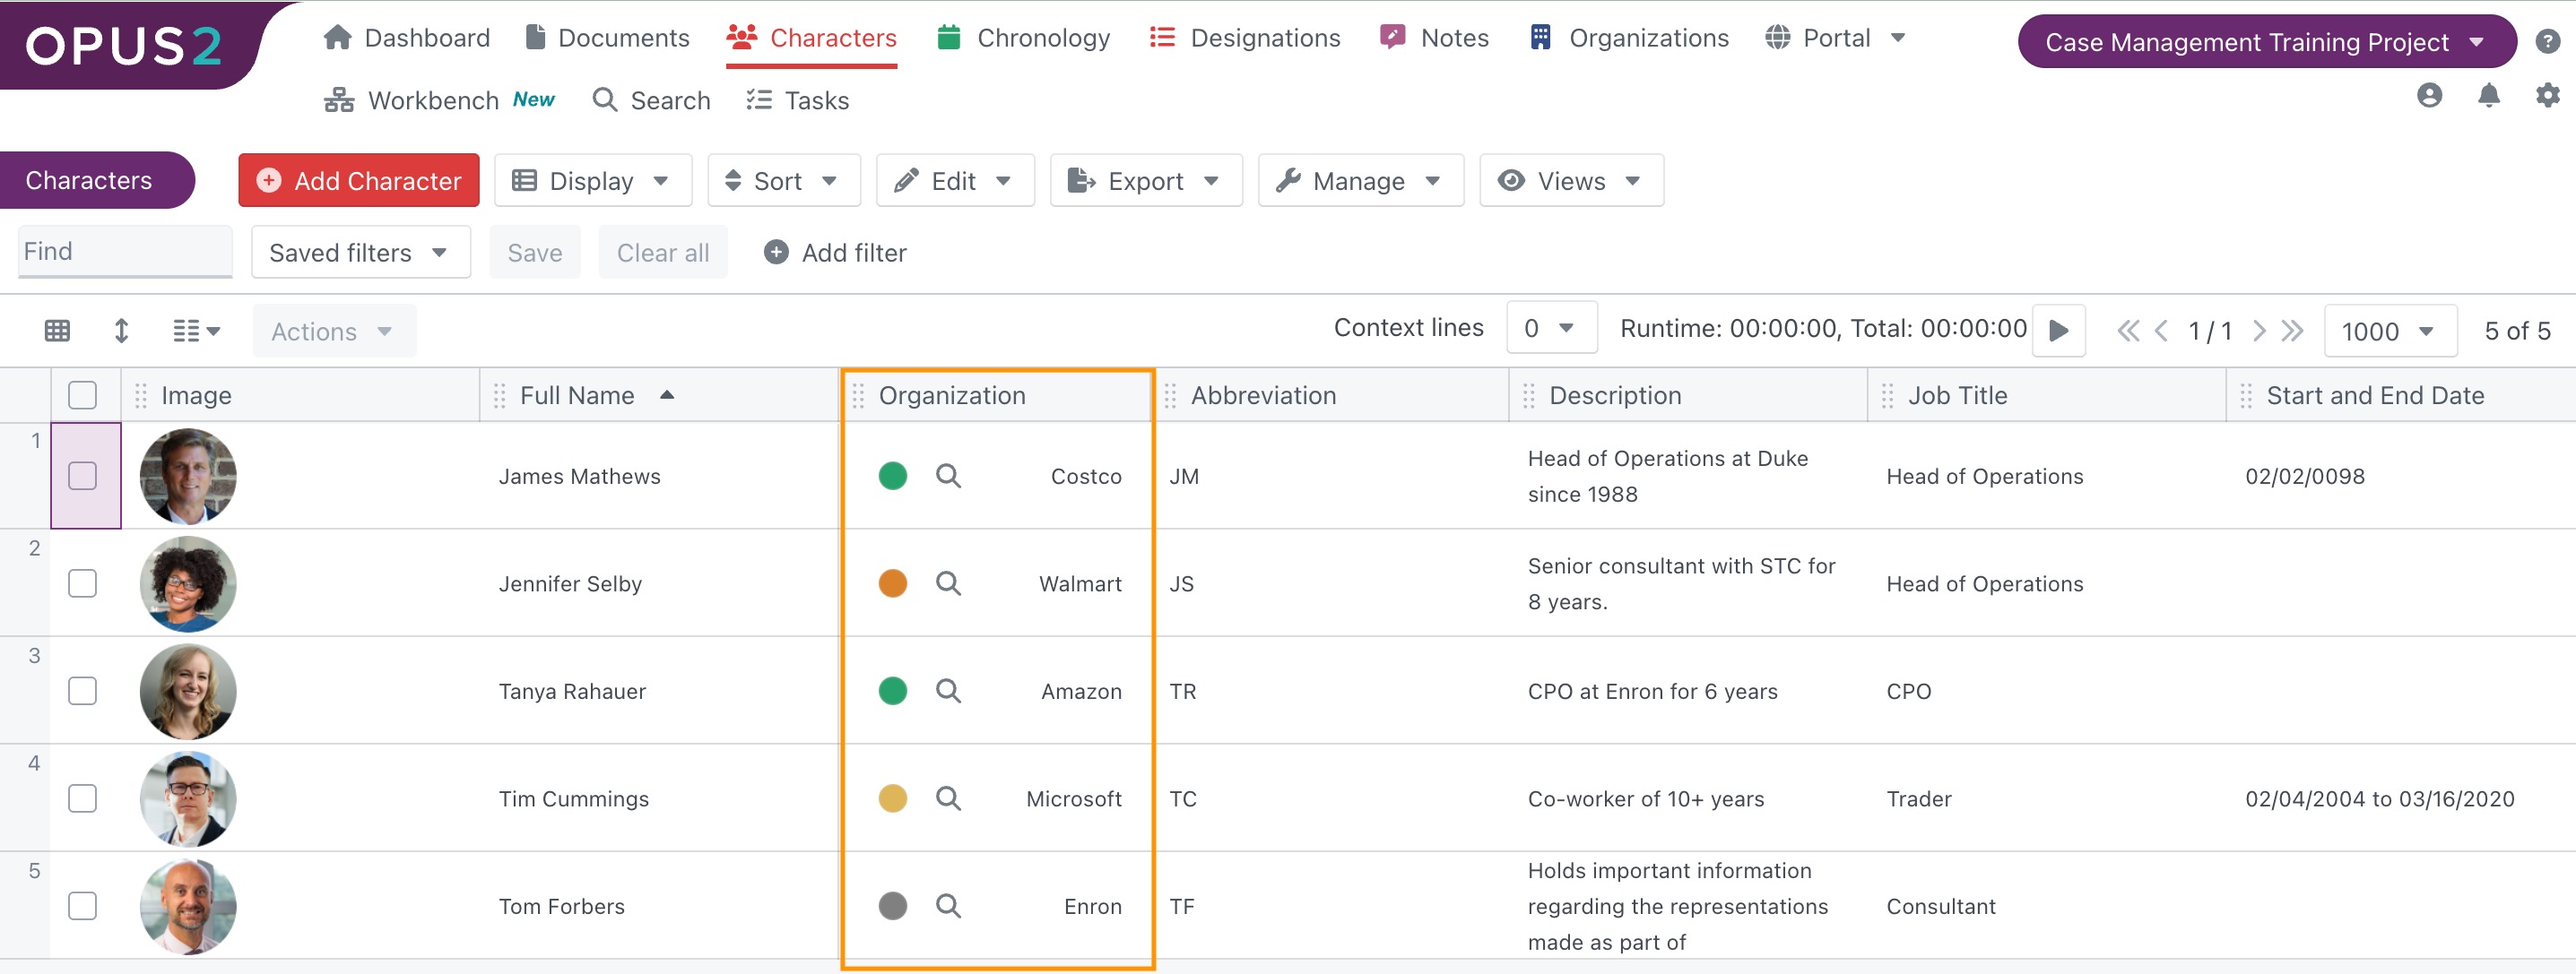Check the Tanya Rahauer row checkbox
Viewport: 2576px width, 974px height.
[83, 690]
